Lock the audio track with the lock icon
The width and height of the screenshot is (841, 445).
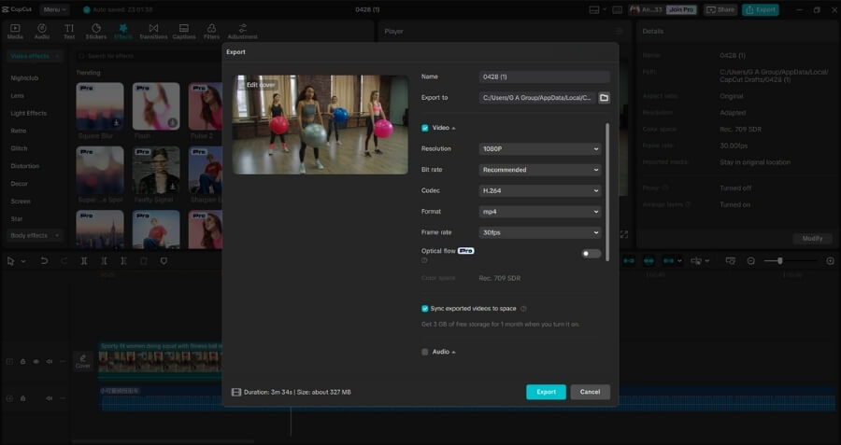tap(23, 398)
